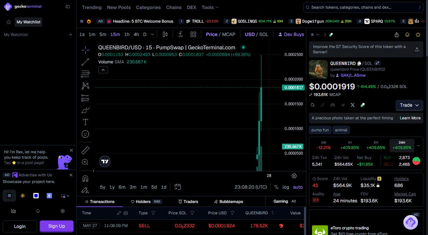Open the token's Discord link
This screenshot has height=235, width=428.
pyautogui.click(x=332, y=105)
